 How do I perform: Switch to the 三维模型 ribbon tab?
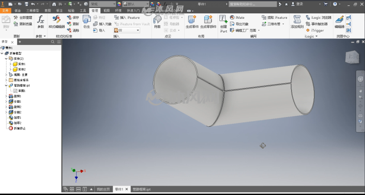tap(32, 11)
